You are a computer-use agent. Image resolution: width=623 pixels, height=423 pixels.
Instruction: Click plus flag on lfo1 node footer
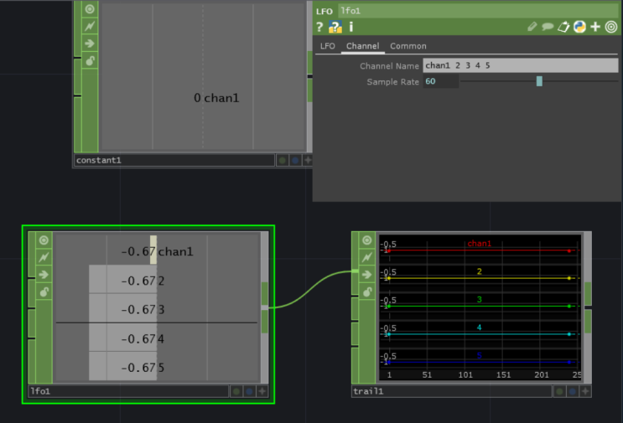[262, 392]
